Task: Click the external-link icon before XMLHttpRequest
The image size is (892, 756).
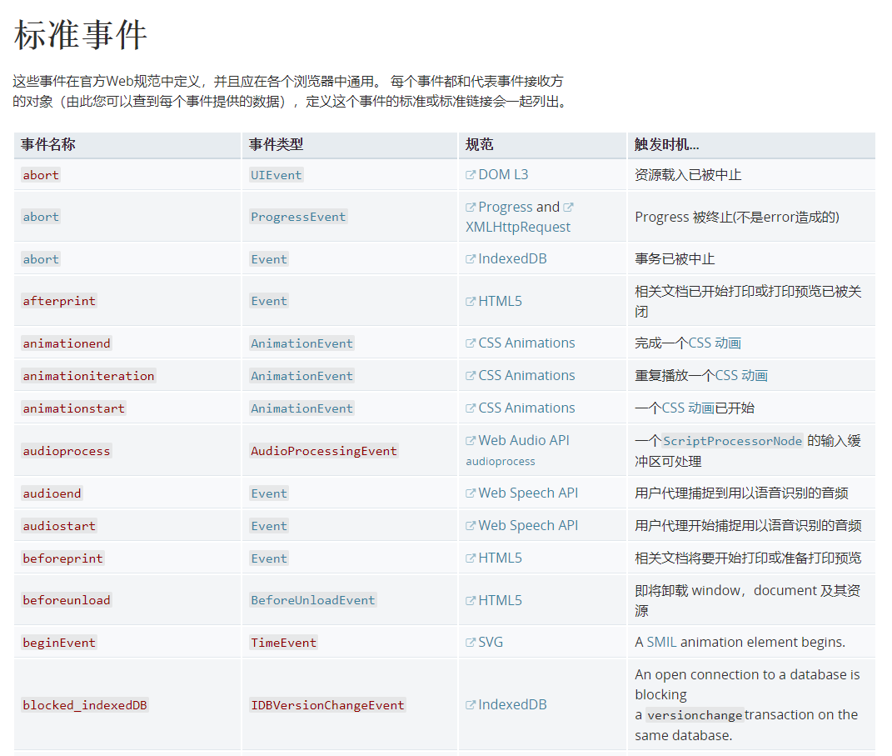Action: click(x=568, y=208)
